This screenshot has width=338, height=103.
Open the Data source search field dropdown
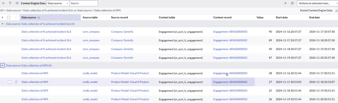pos(58,3)
